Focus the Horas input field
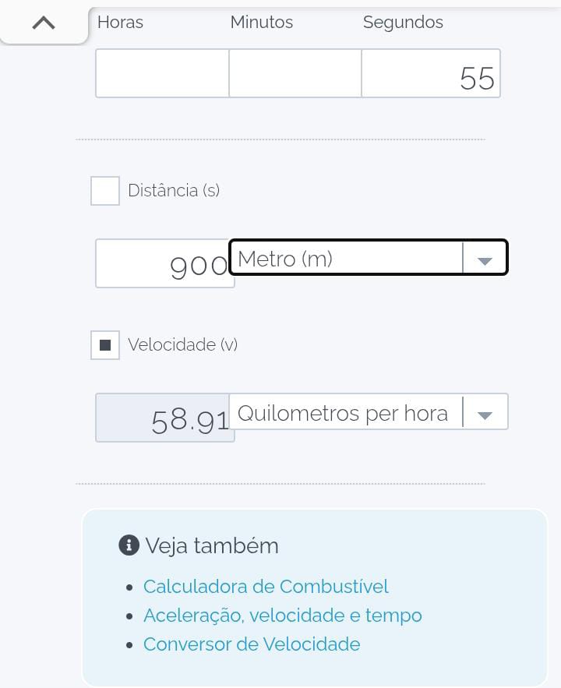 pos(162,74)
